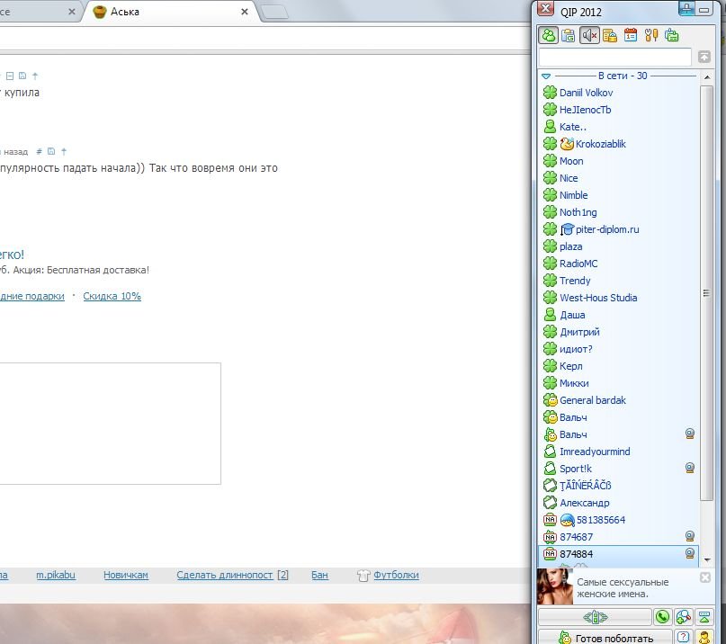Open the 'Новичкам' footer link

tap(125, 575)
